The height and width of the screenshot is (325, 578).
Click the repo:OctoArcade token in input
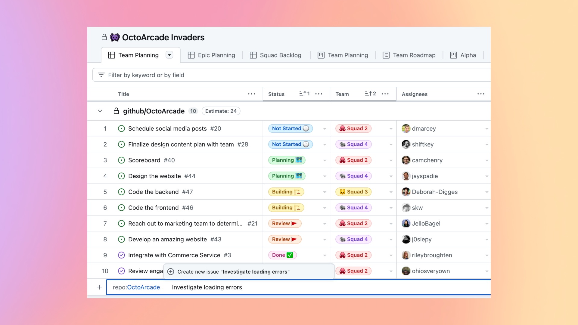(x=136, y=287)
